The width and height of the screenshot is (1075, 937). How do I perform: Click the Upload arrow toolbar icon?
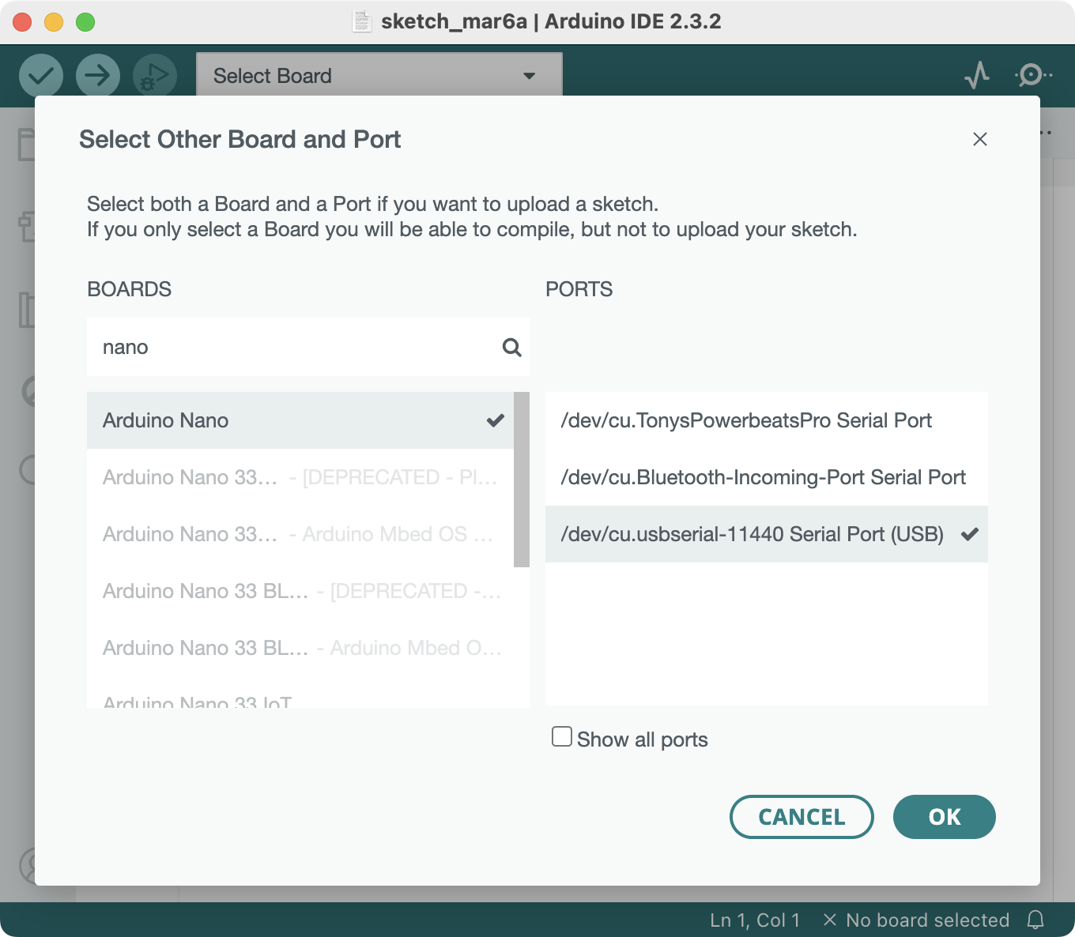98,76
